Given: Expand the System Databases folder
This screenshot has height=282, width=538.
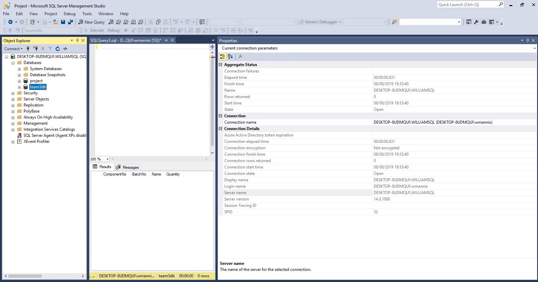Looking at the screenshot, I should pyautogui.click(x=19, y=69).
